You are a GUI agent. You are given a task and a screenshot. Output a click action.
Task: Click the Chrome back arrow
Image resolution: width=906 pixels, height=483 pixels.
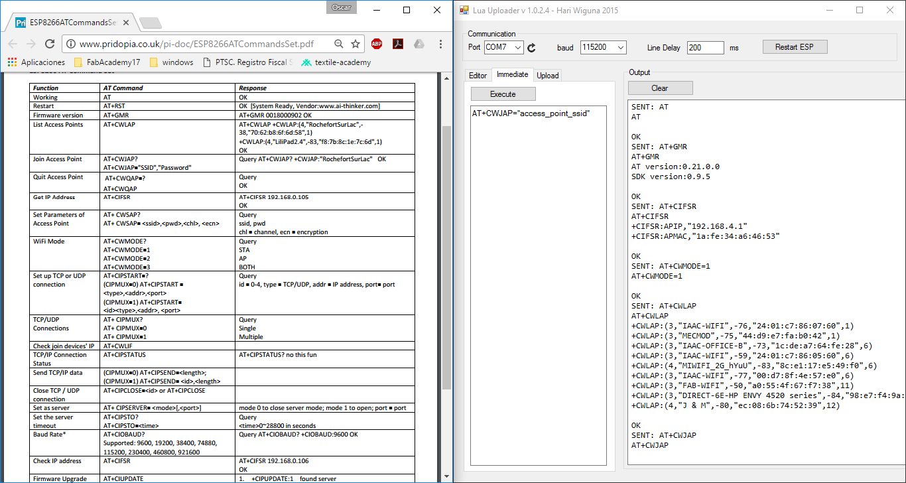12,44
